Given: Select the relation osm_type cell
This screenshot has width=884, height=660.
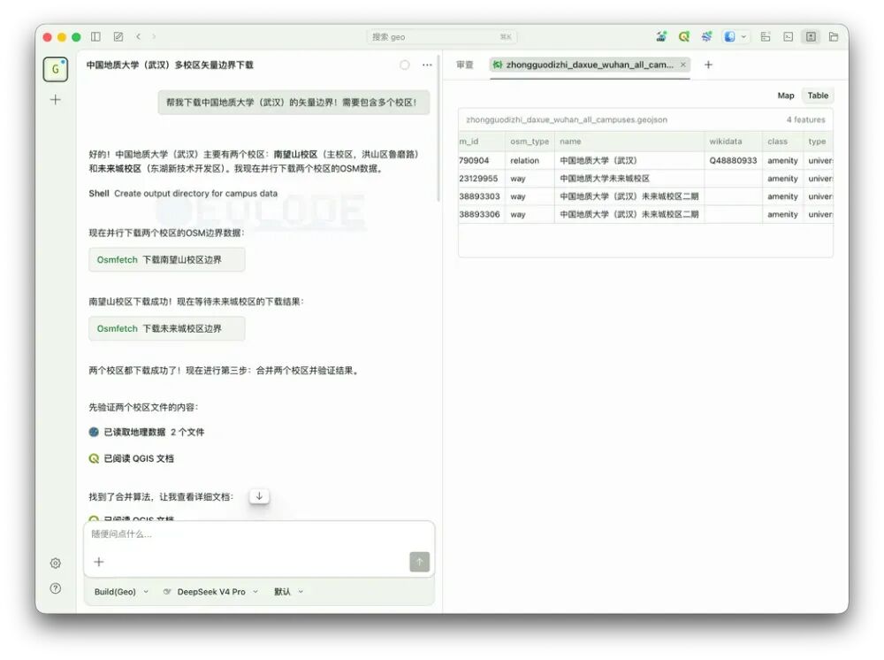Looking at the screenshot, I should (x=530, y=160).
